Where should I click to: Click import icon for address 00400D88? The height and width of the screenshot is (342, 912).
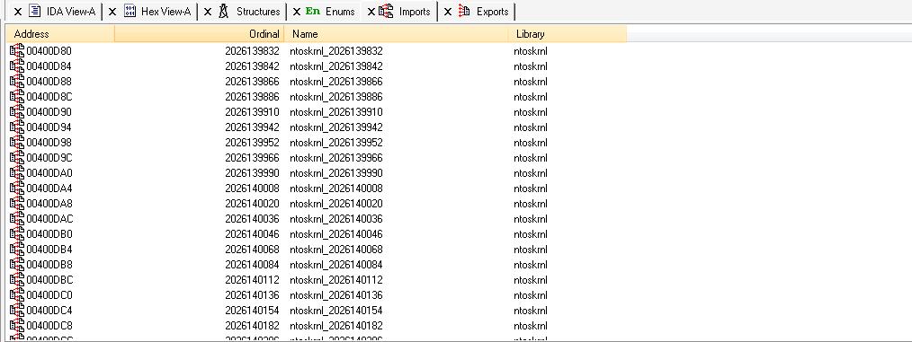tap(17, 82)
